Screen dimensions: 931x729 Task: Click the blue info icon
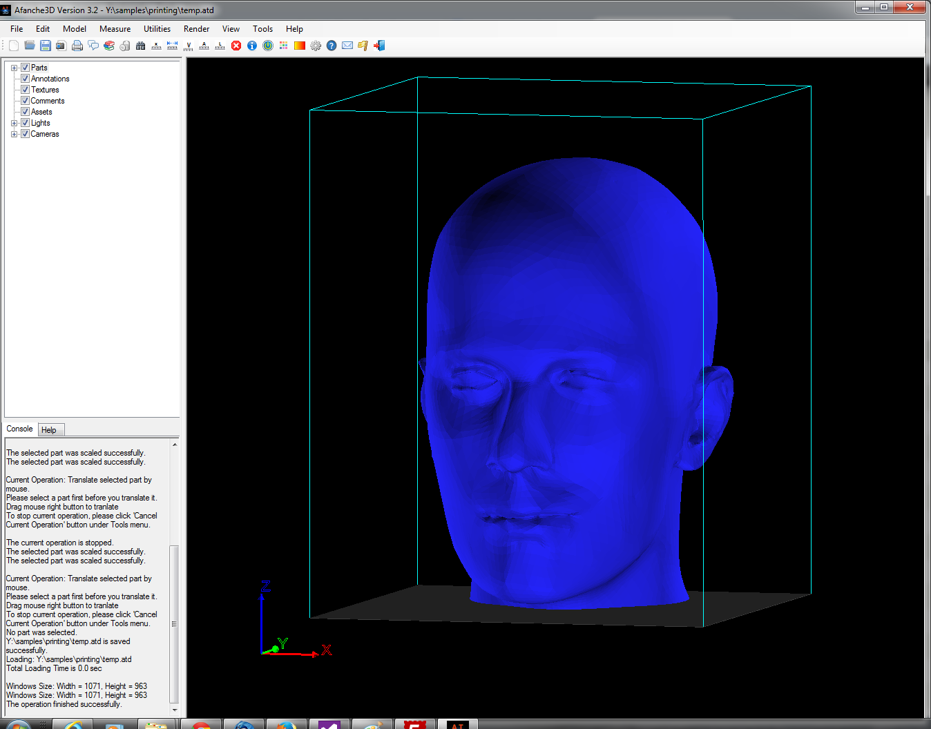(x=252, y=46)
